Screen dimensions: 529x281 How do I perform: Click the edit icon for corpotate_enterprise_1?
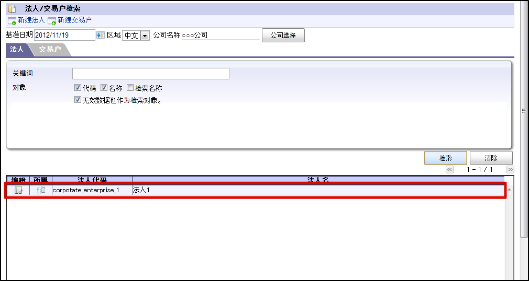click(18, 190)
